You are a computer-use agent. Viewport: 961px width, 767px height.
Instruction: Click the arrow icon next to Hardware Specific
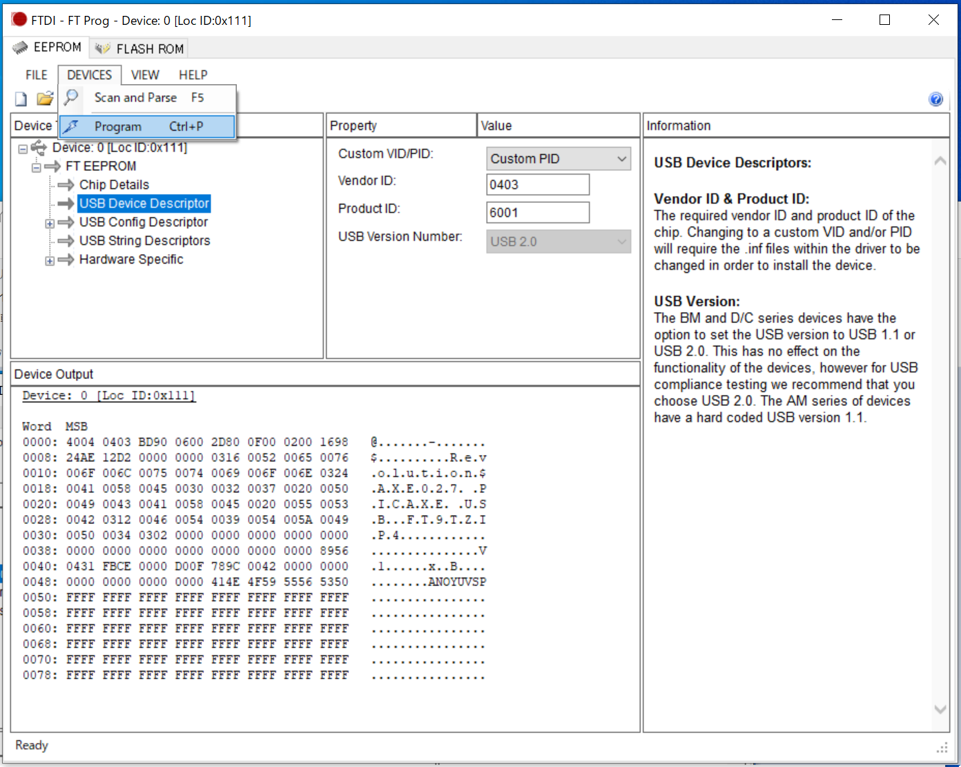point(66,260)
